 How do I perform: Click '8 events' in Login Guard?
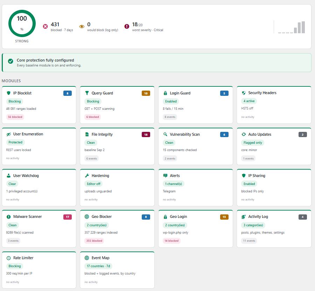point(170,117)
